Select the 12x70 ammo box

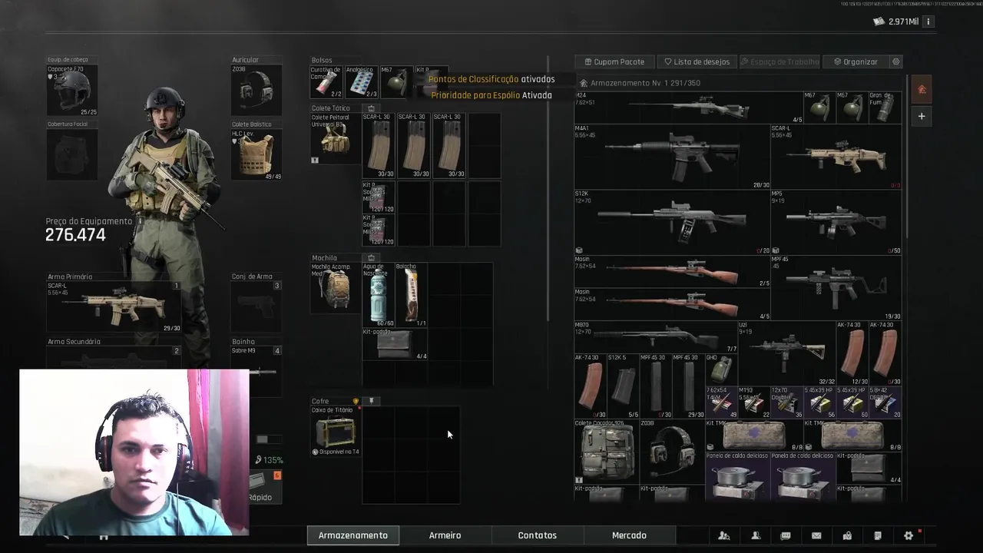(787, 402)
